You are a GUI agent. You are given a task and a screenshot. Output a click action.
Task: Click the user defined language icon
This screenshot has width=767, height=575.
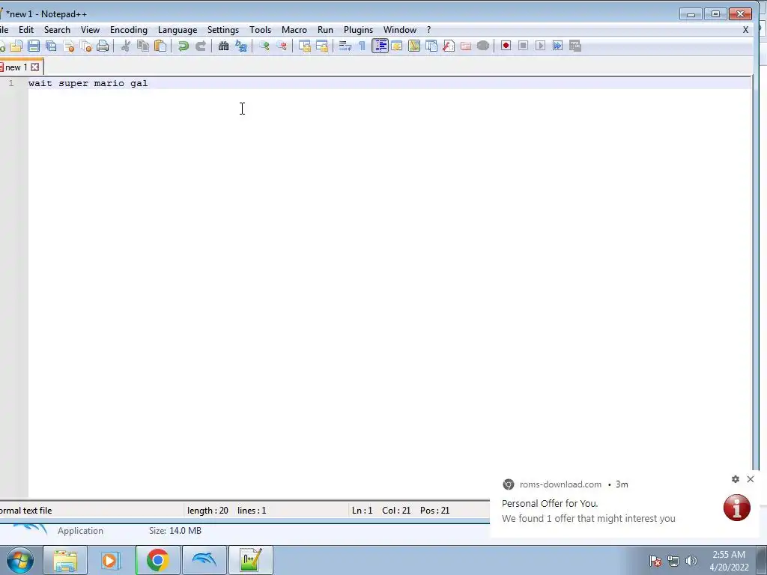[x=397, y=46]
